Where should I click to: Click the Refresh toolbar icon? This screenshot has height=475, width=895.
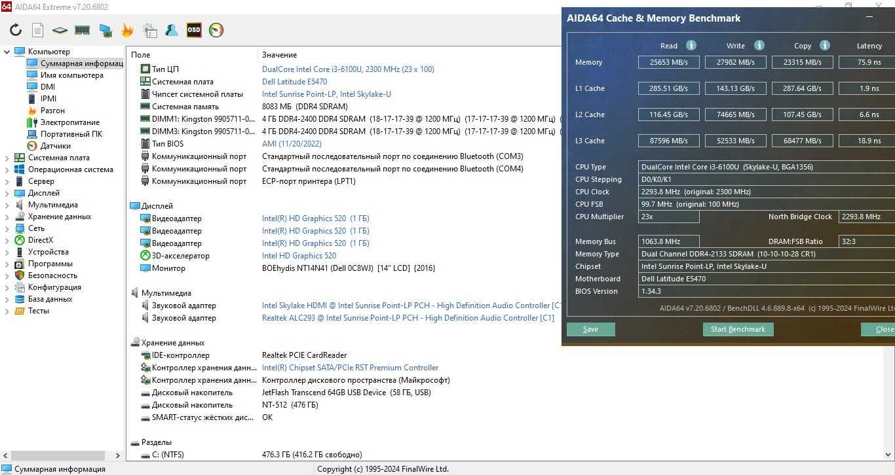pos(16,30)
